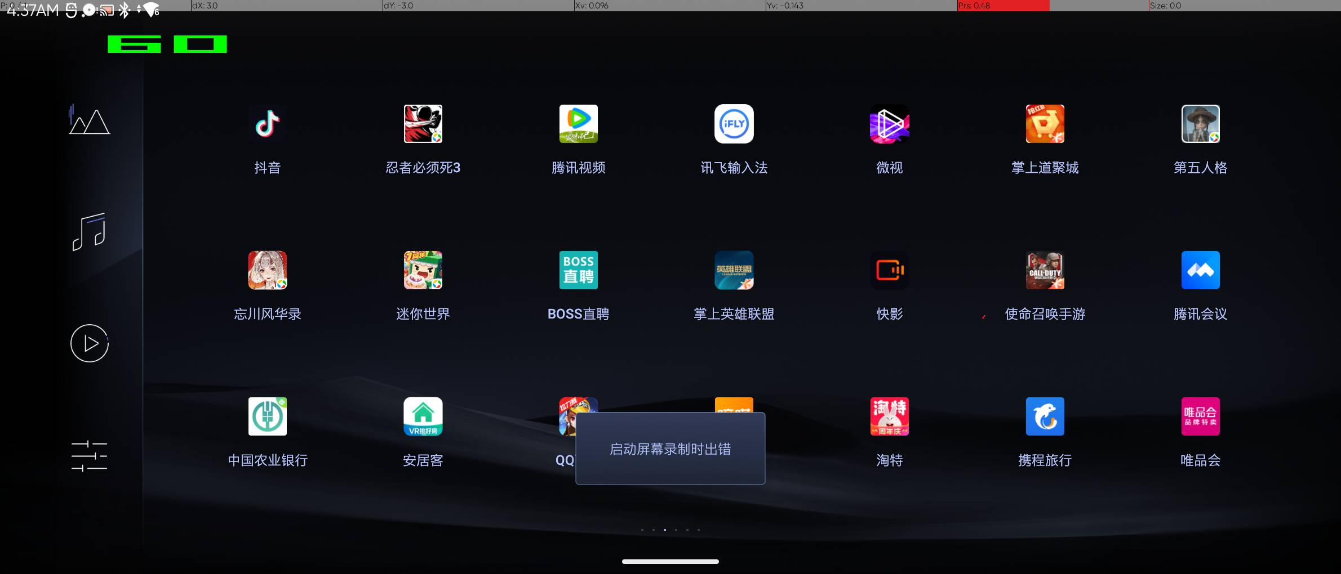Tap the 使命召唤手游 label text
The width and height of the screenshot is (1341, 574).
pos(1045,314)
